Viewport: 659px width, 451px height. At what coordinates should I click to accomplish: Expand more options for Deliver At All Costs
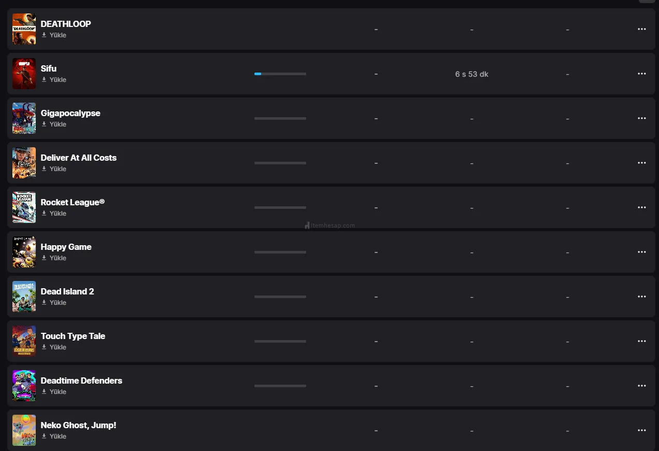[641, 163]
